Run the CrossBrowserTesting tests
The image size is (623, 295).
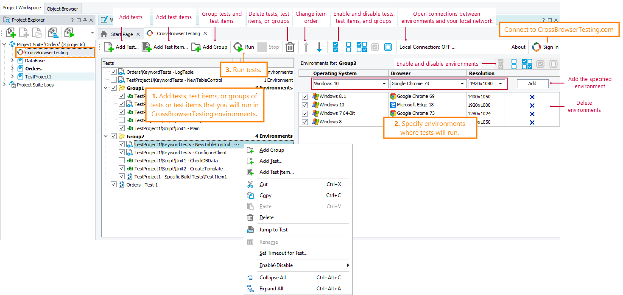[x=244, y=47]
